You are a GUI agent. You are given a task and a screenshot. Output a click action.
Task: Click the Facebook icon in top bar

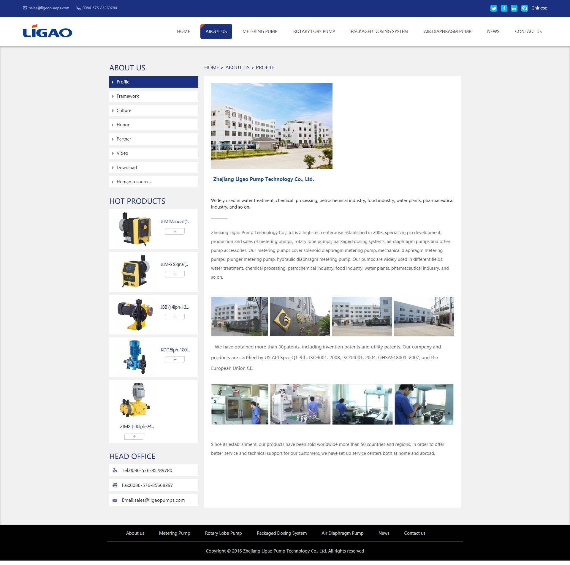(x=504, y=8)
